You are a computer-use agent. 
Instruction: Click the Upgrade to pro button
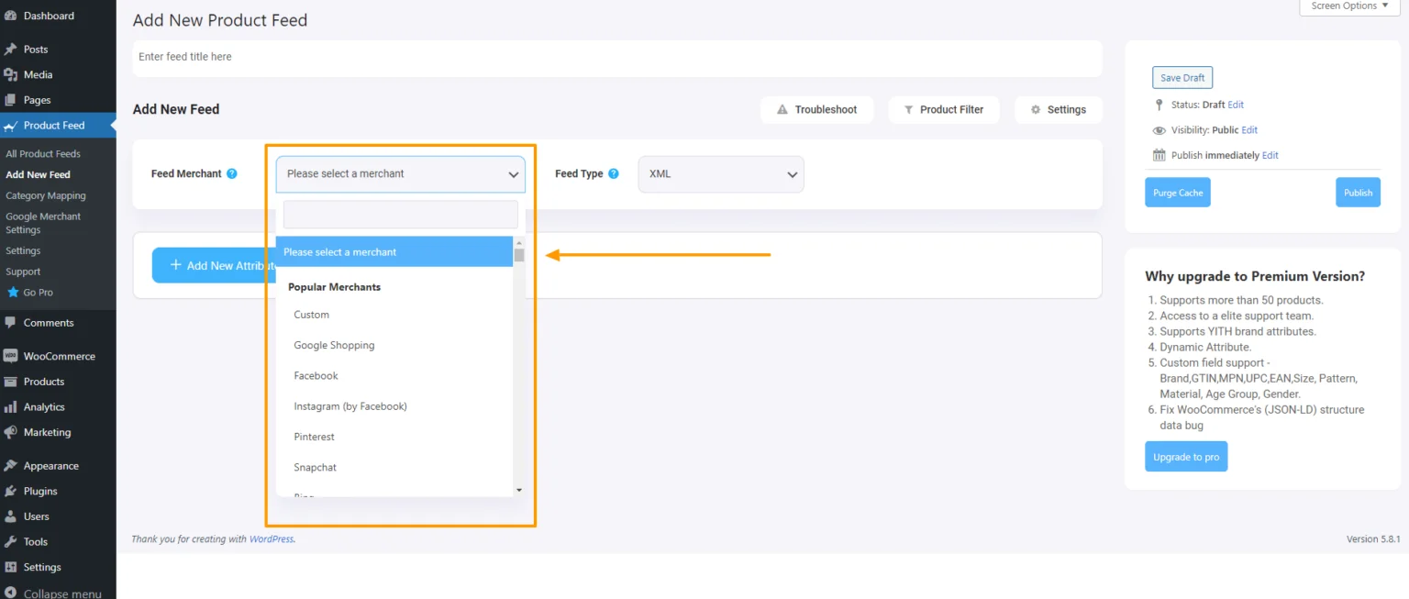tap(1186, 457)
